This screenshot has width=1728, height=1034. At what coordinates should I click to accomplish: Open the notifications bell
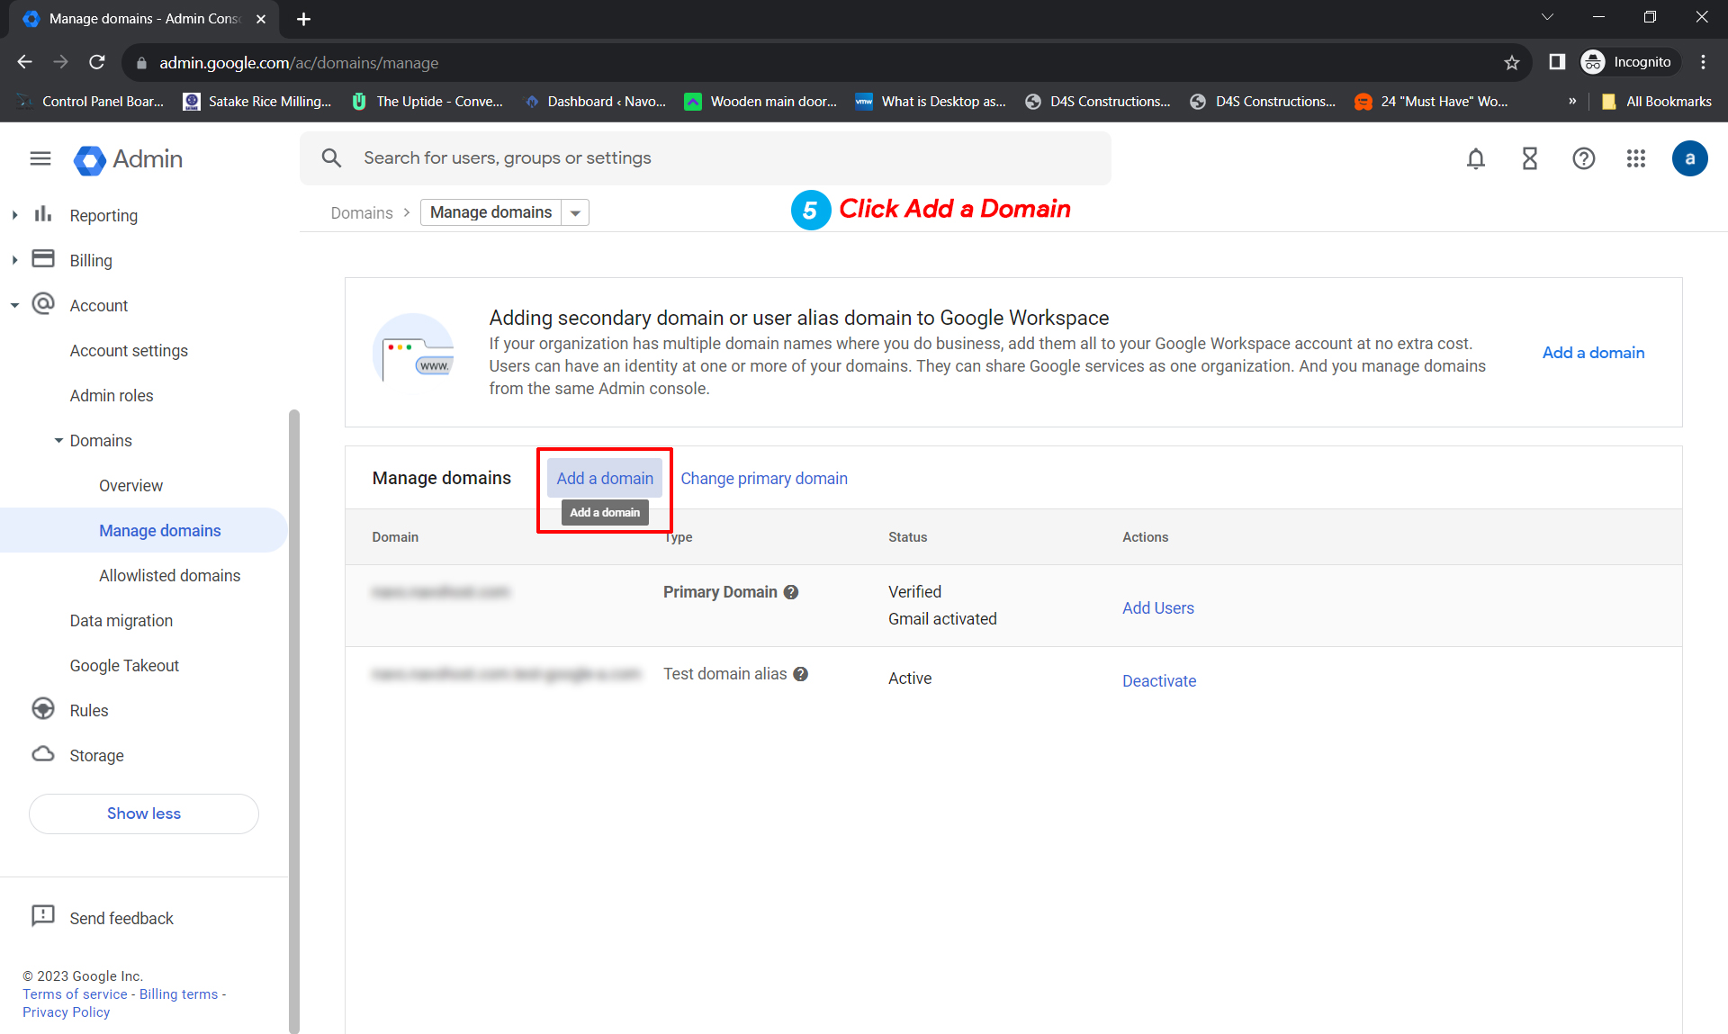[1475, 158]
